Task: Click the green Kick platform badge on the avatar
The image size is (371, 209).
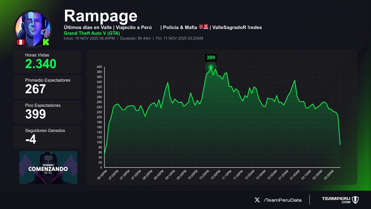Action: pyautogui.click(x=46, y=42)
